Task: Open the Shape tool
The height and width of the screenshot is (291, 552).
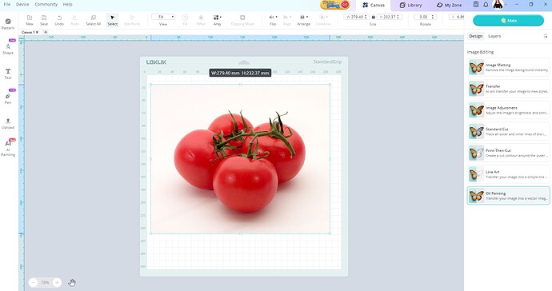Action: pos(8,49)
